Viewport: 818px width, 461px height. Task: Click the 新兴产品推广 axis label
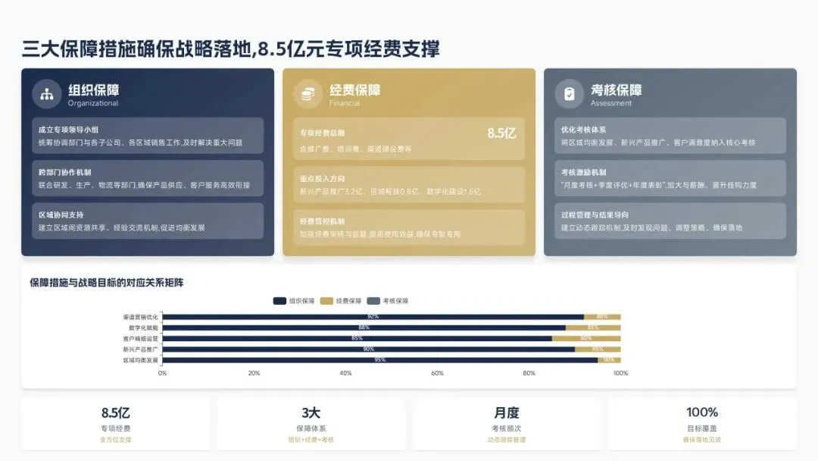coord(140,350)
